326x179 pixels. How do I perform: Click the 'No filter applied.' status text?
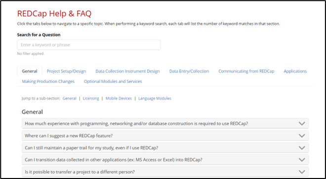(31, 54)
